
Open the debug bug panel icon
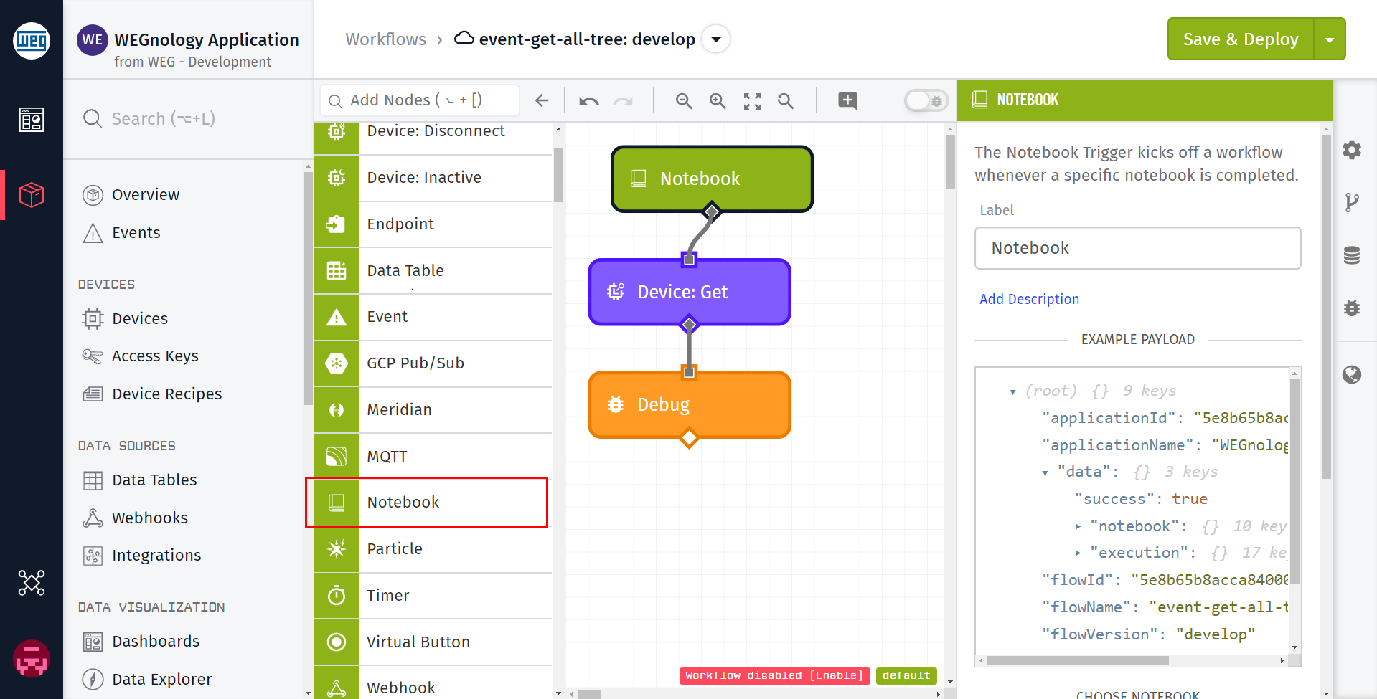coord(1352,308)
